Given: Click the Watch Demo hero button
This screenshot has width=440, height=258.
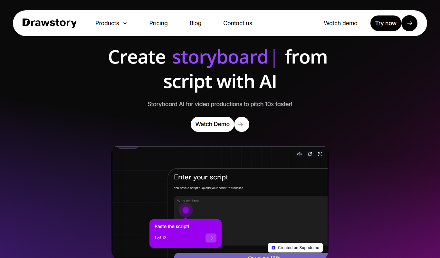Looking at the screenshot, I should [212, 124].
